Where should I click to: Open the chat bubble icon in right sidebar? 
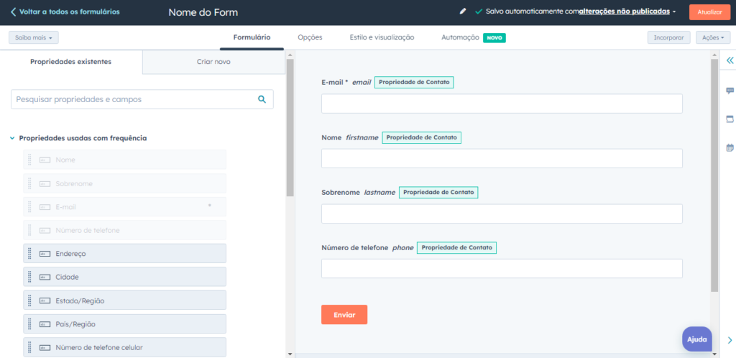coord(730,91)
